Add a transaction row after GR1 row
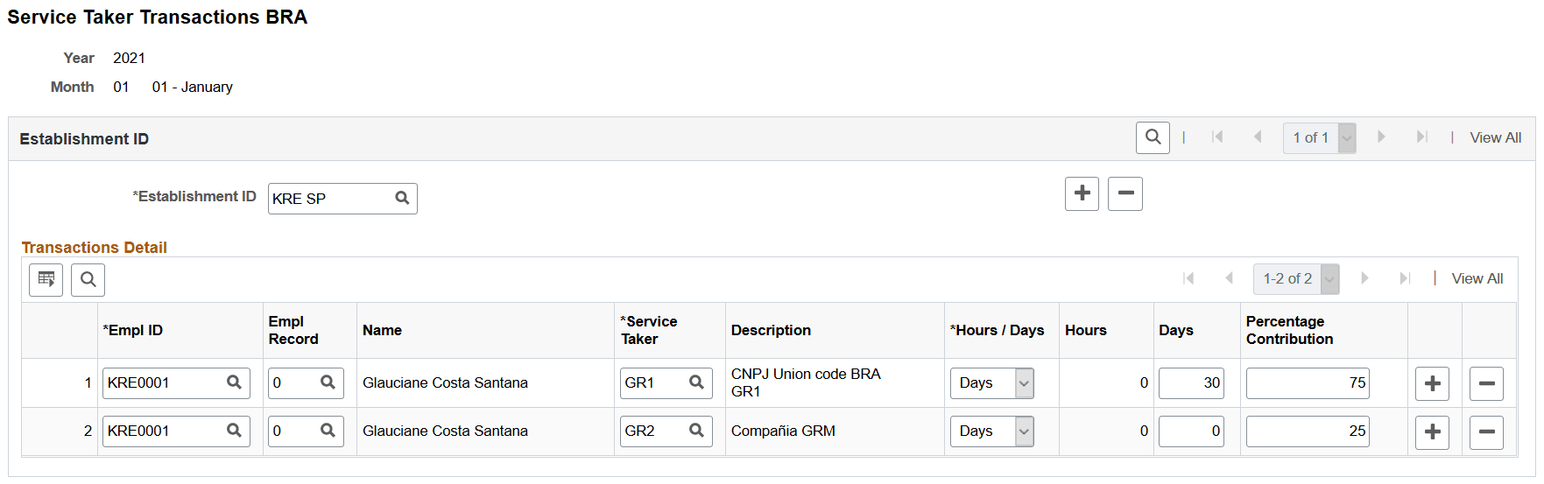 pyautogui.click(x=1432, y=383)
